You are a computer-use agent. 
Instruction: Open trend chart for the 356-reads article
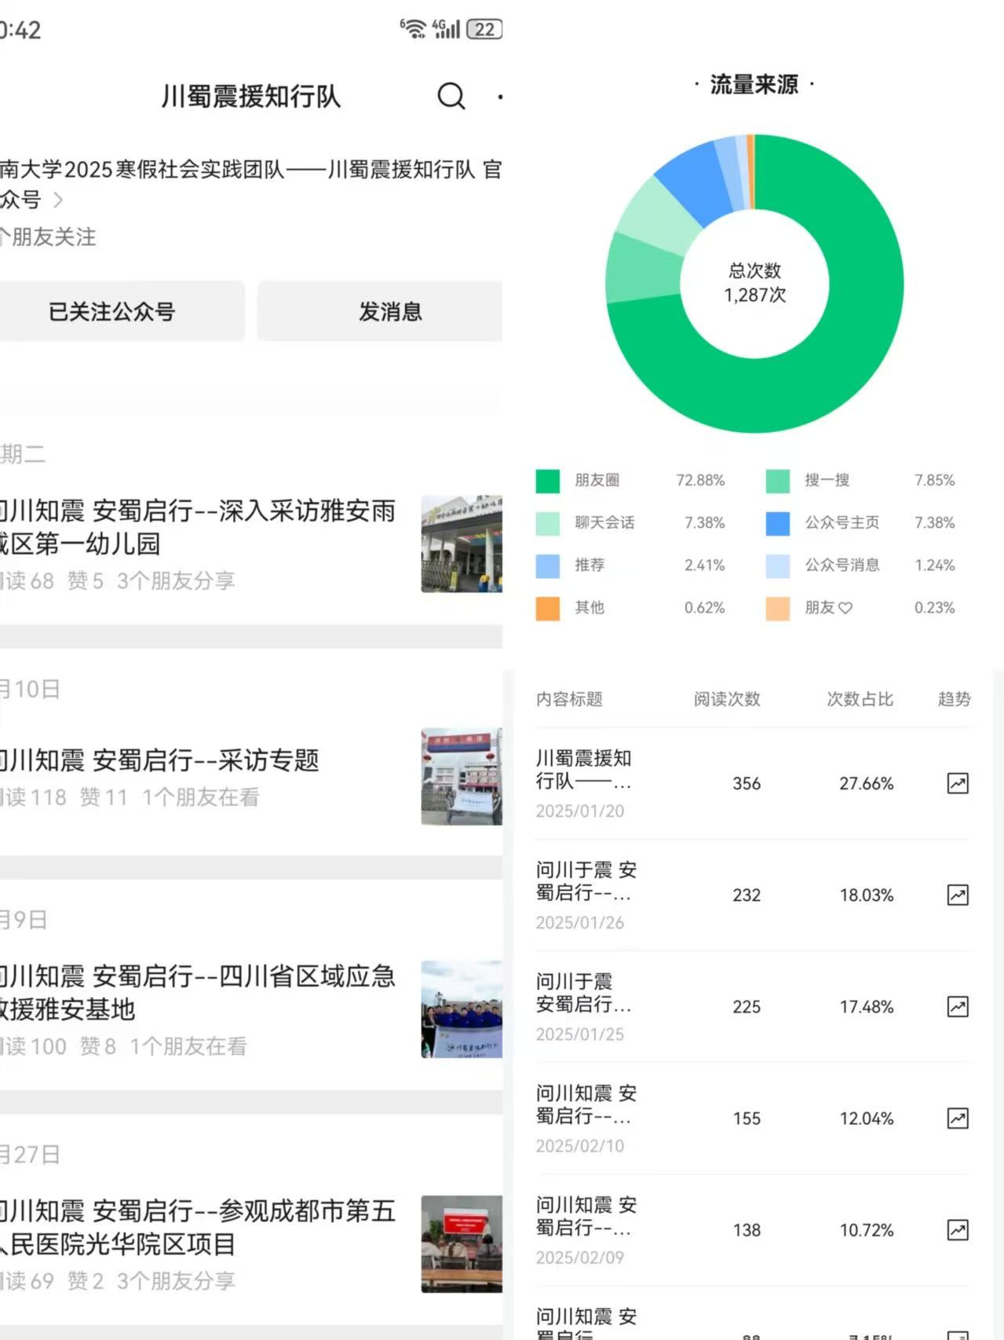coord(957,783)
